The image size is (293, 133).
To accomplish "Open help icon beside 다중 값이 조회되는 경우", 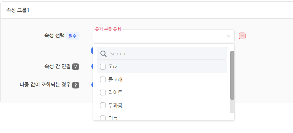I will (x=76, y=85).
